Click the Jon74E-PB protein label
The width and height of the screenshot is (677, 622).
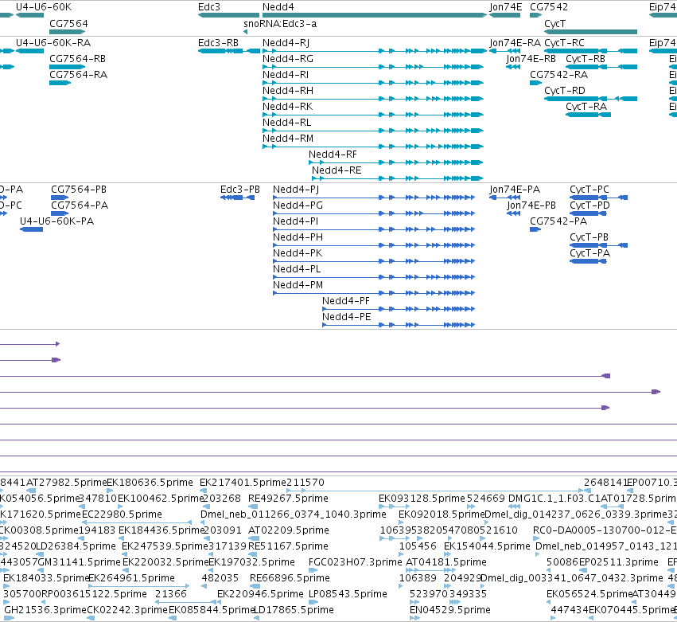point(531,205)
